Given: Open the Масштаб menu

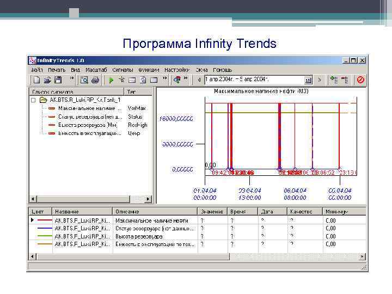Looking at the screenshot, I should 96,70.
